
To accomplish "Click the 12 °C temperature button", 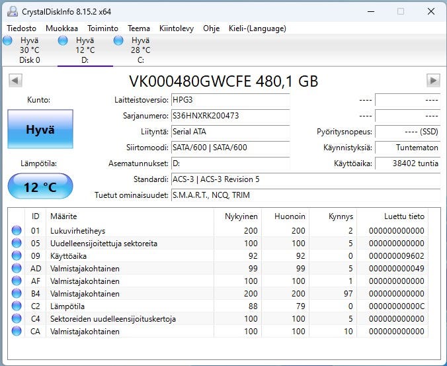I will (40, 187).
